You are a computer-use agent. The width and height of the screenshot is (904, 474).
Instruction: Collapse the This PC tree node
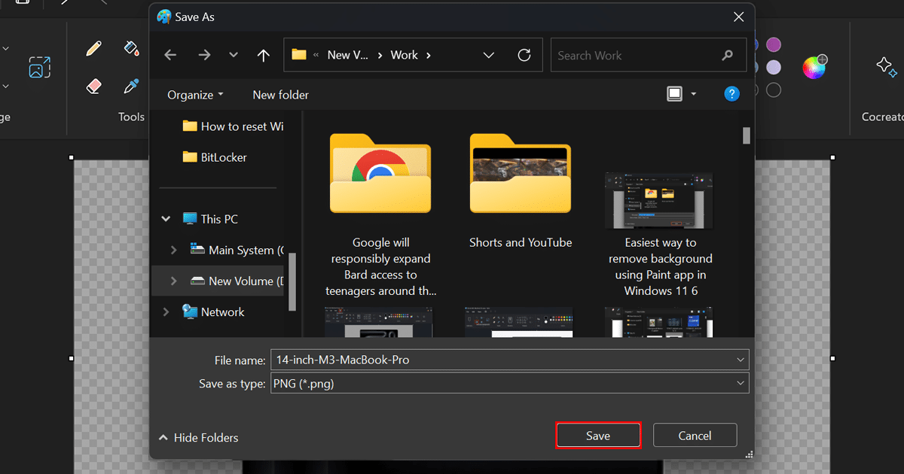[x=166, y=220]
